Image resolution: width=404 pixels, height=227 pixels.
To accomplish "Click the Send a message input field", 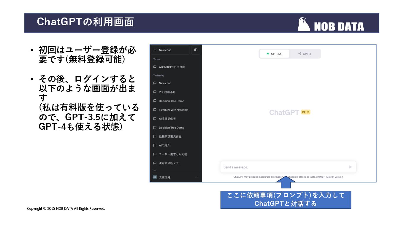I will pyautogui.click(x=288, y=167).
